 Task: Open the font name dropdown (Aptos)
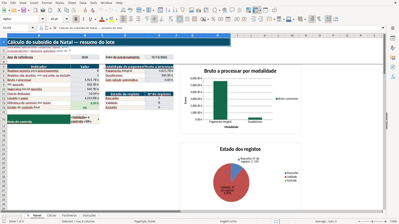pos(43,19)
